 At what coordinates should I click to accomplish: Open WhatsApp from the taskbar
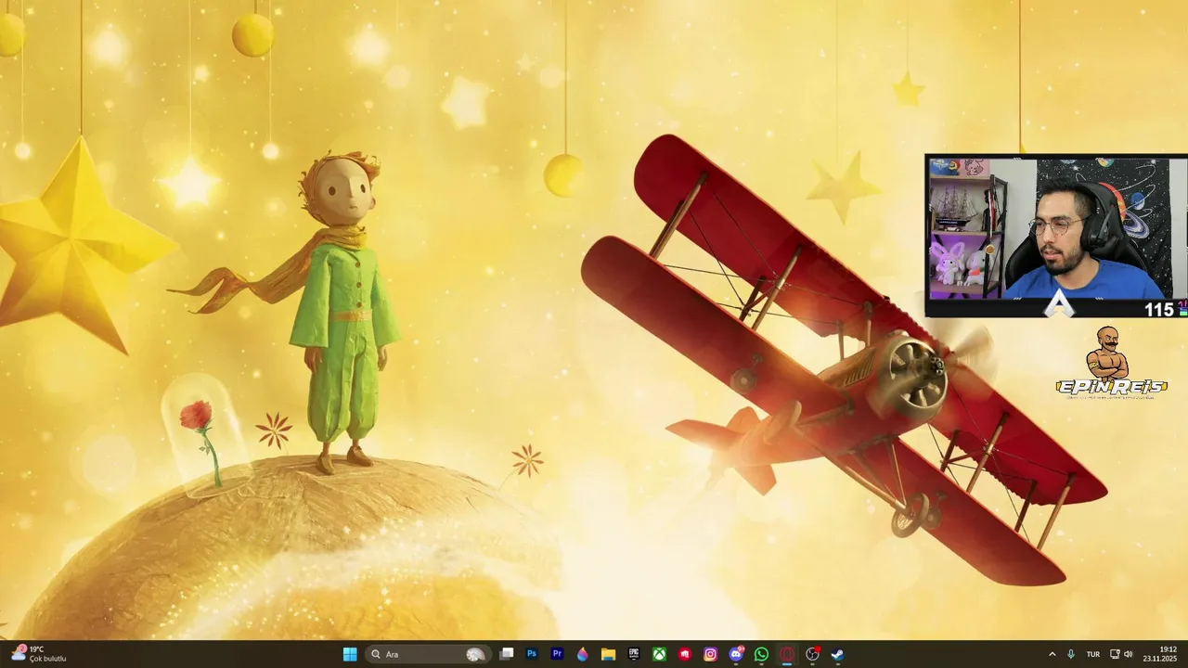click(761, 654)
